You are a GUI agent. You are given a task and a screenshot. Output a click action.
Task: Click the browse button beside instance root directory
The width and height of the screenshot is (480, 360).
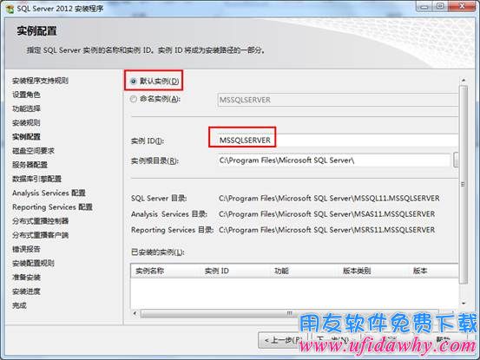456,160
